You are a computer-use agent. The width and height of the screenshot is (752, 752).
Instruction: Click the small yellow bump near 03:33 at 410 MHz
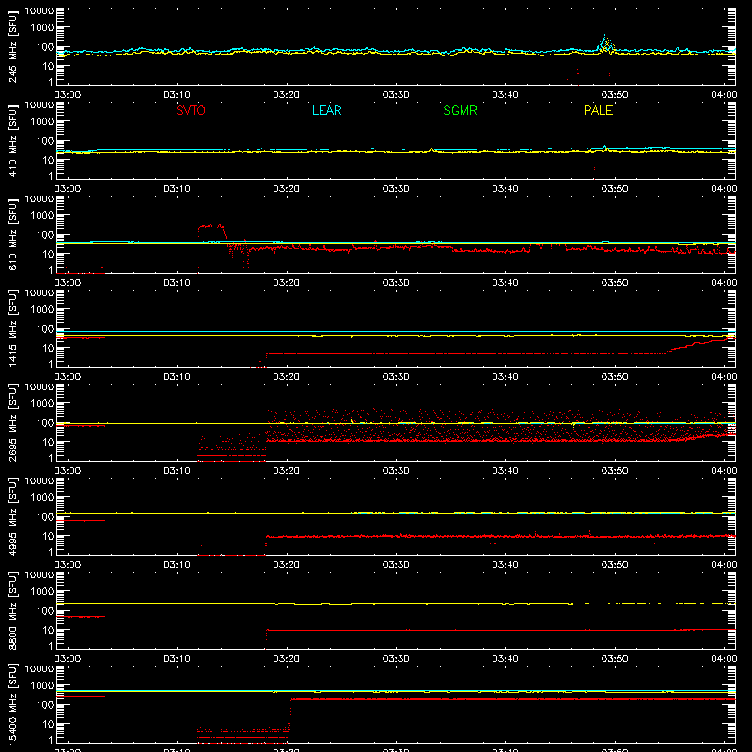point(431,149)
